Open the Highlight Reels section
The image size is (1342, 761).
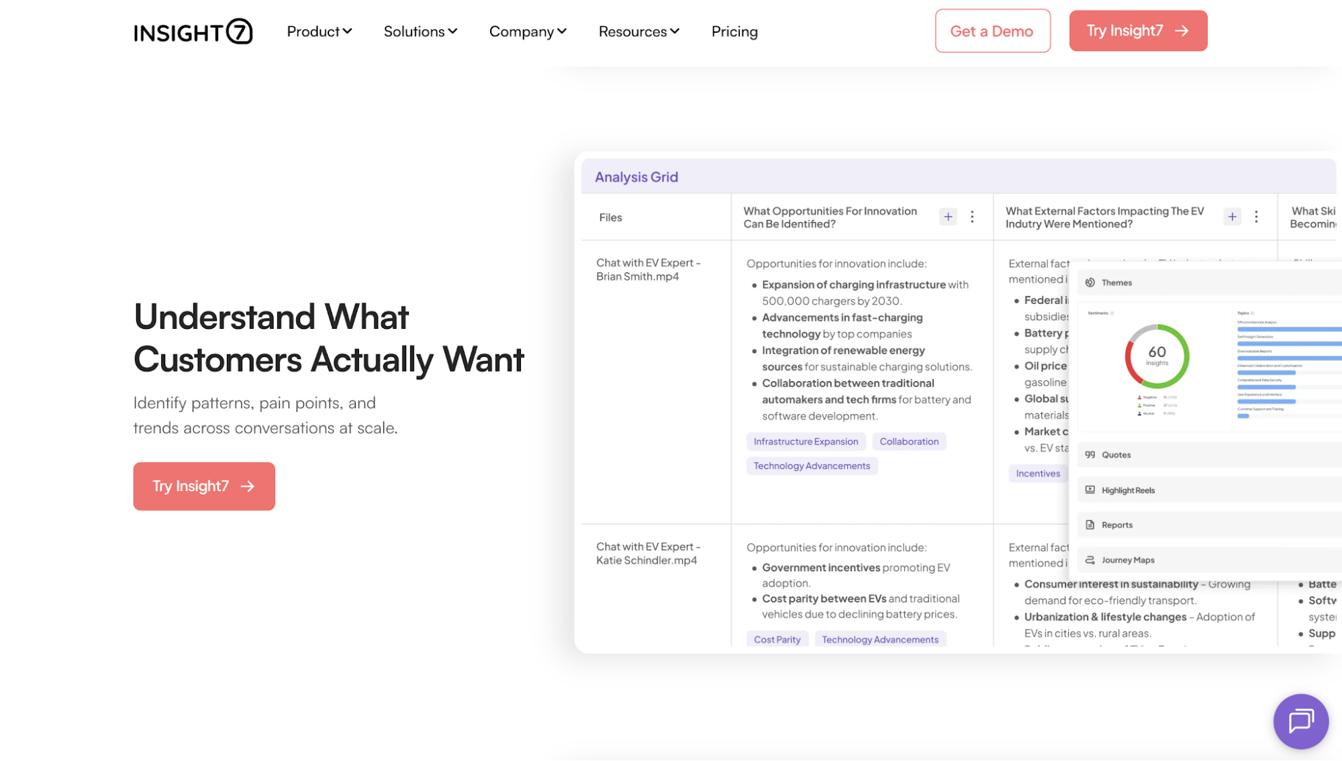(x=1210, y=490)
